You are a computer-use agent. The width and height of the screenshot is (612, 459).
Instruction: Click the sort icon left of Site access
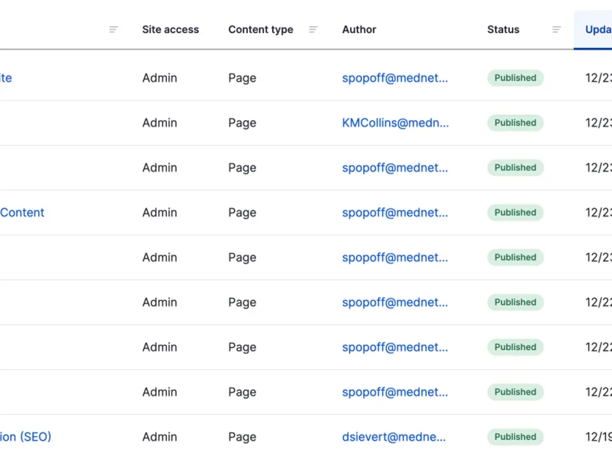tap(113, 29)
